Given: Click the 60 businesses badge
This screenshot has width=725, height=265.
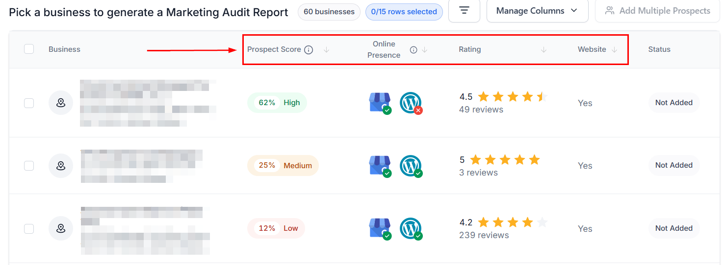Looking at the screenshot, I should [x=329, y=11].
